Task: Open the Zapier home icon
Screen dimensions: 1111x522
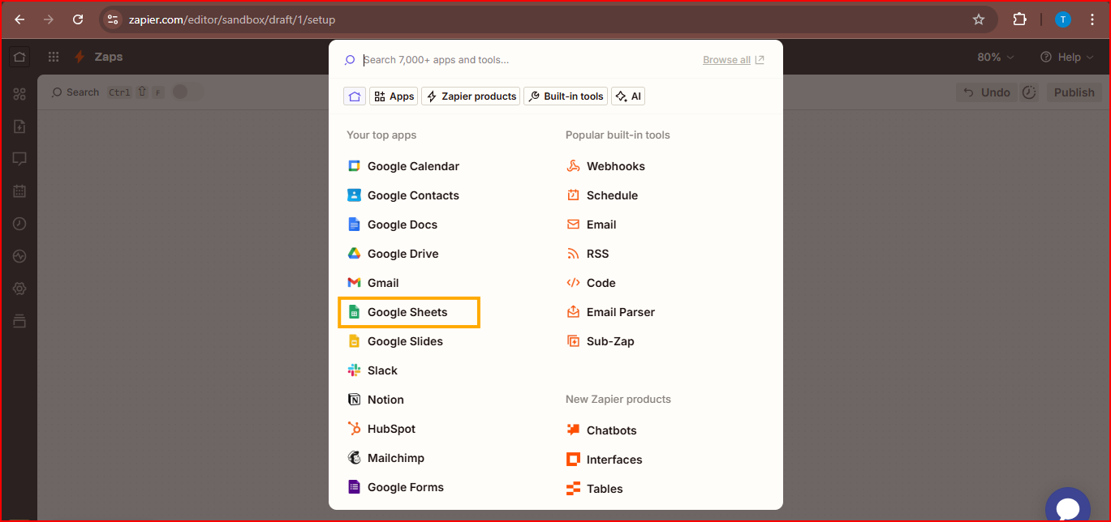Action: point(19,57)
